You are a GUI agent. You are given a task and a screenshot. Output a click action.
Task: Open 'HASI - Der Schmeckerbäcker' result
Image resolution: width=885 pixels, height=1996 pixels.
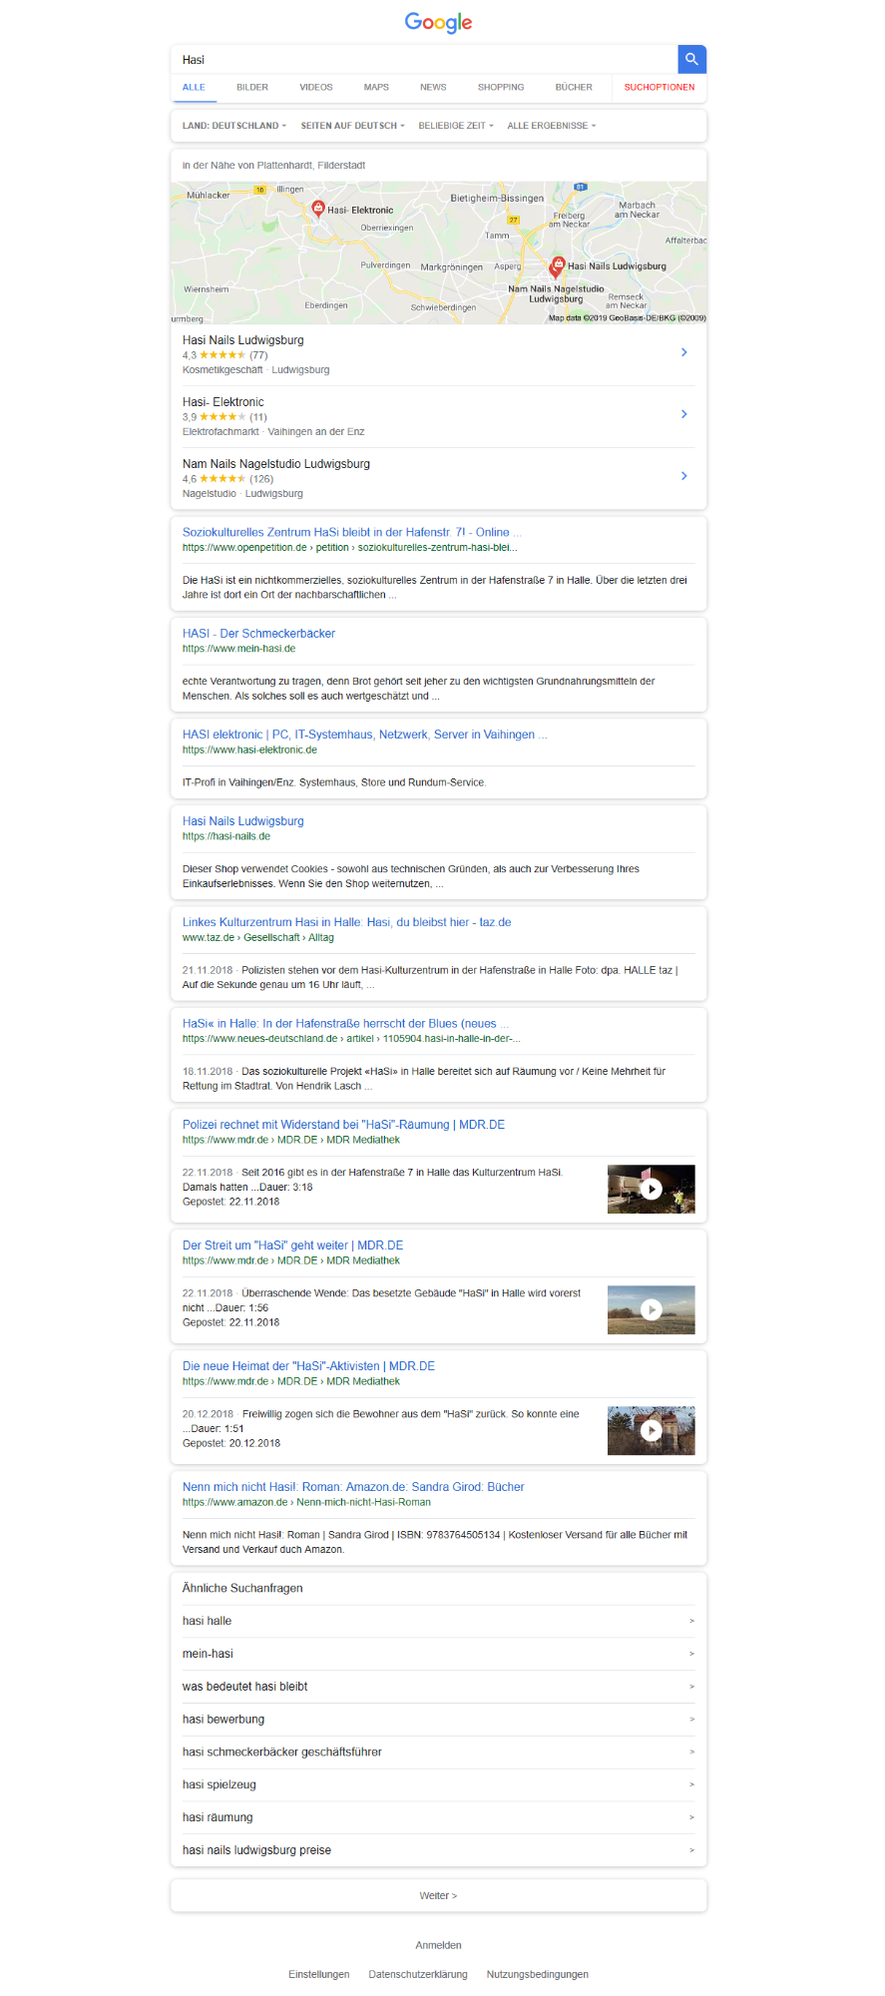tap(258, 634)
